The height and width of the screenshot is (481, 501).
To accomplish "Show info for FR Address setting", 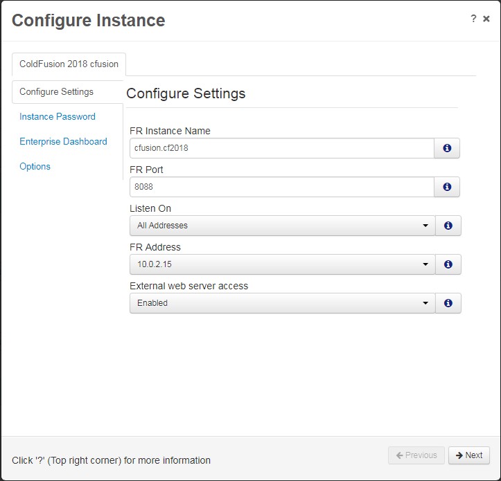I will pyautogui.click(x=448, y=264).
